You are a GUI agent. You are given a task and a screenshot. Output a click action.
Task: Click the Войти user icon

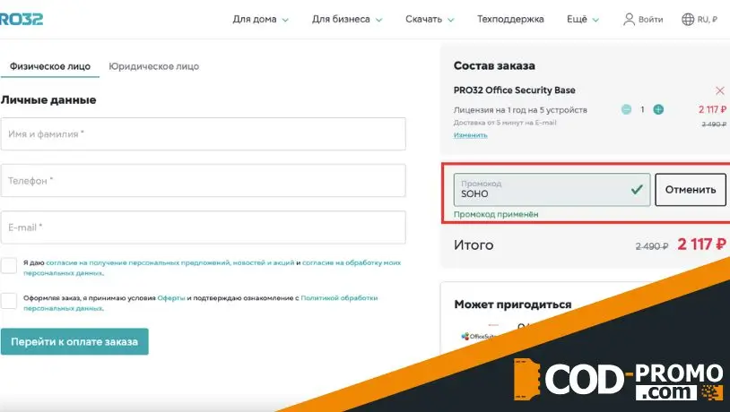629,19
